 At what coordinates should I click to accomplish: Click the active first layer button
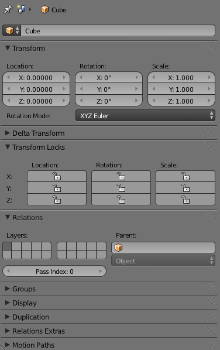coord(7,246)
